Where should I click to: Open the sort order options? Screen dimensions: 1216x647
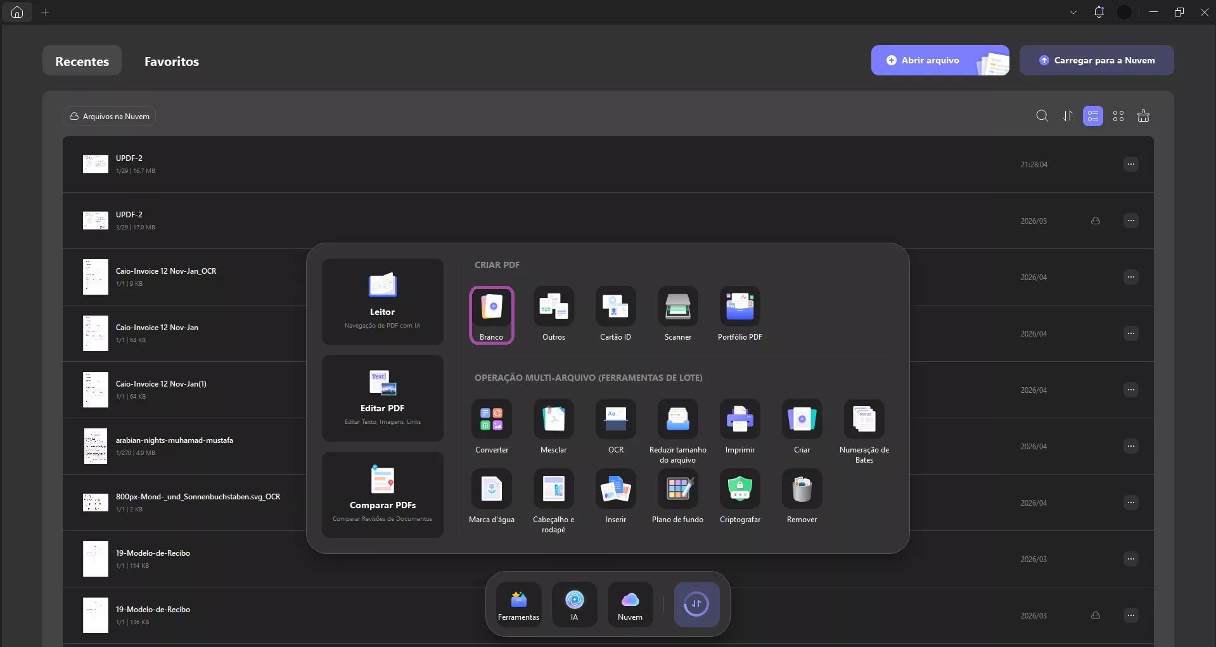(1068, 116)
